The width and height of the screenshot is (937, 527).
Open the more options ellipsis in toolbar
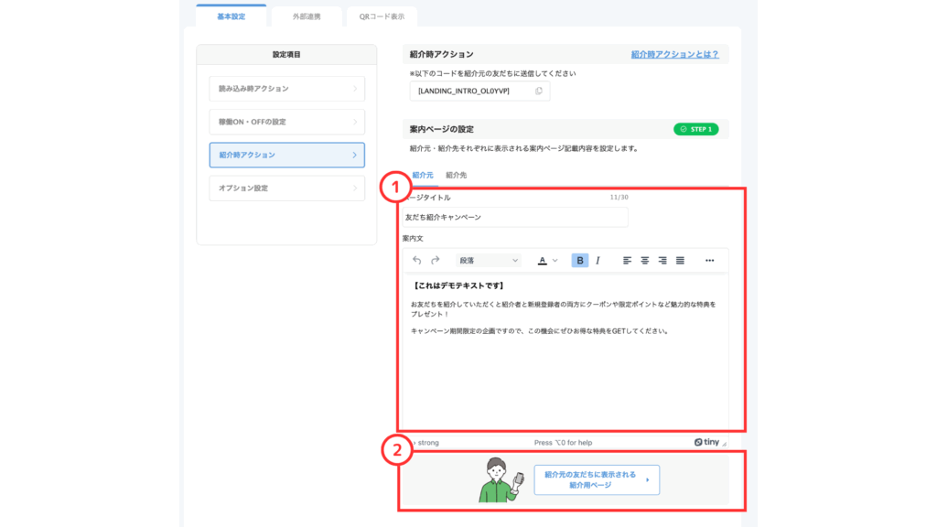click(710, 261)
